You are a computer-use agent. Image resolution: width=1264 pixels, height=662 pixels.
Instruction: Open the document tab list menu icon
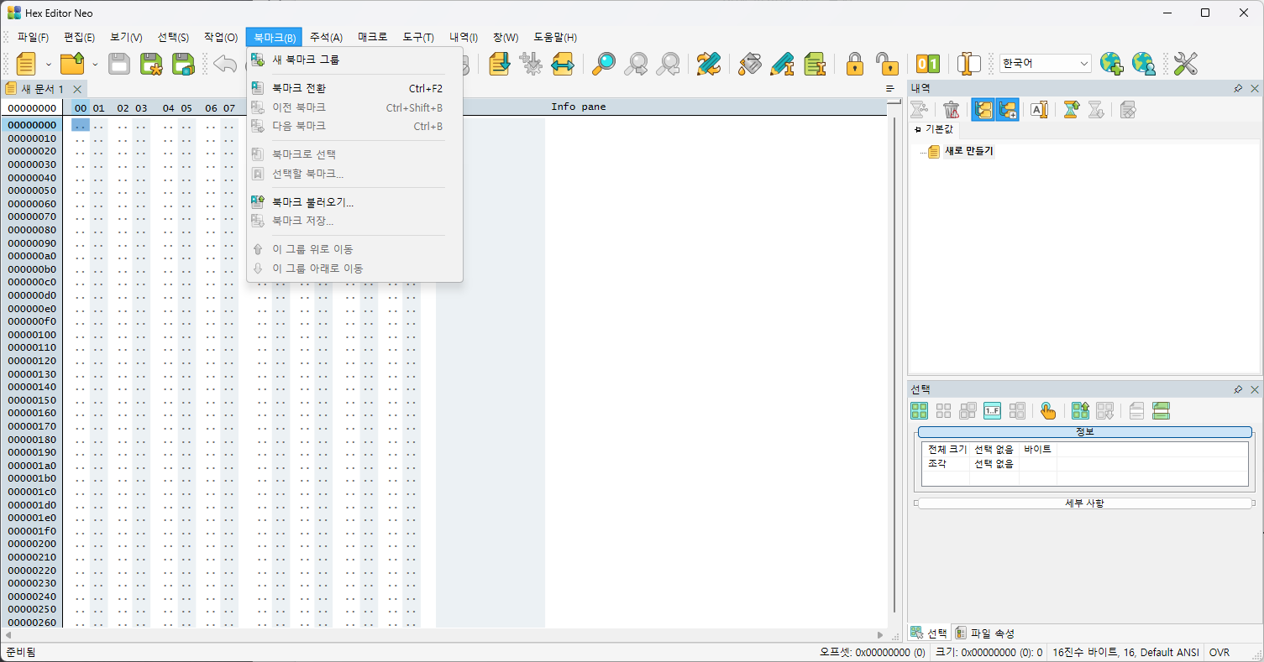coord(890,89)
